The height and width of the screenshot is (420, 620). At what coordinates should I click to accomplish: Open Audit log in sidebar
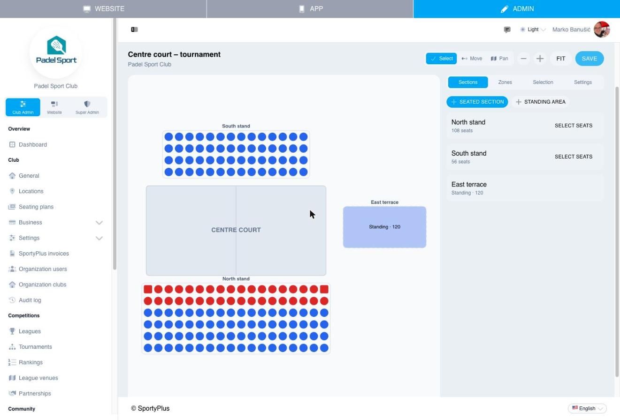(30, 300)
